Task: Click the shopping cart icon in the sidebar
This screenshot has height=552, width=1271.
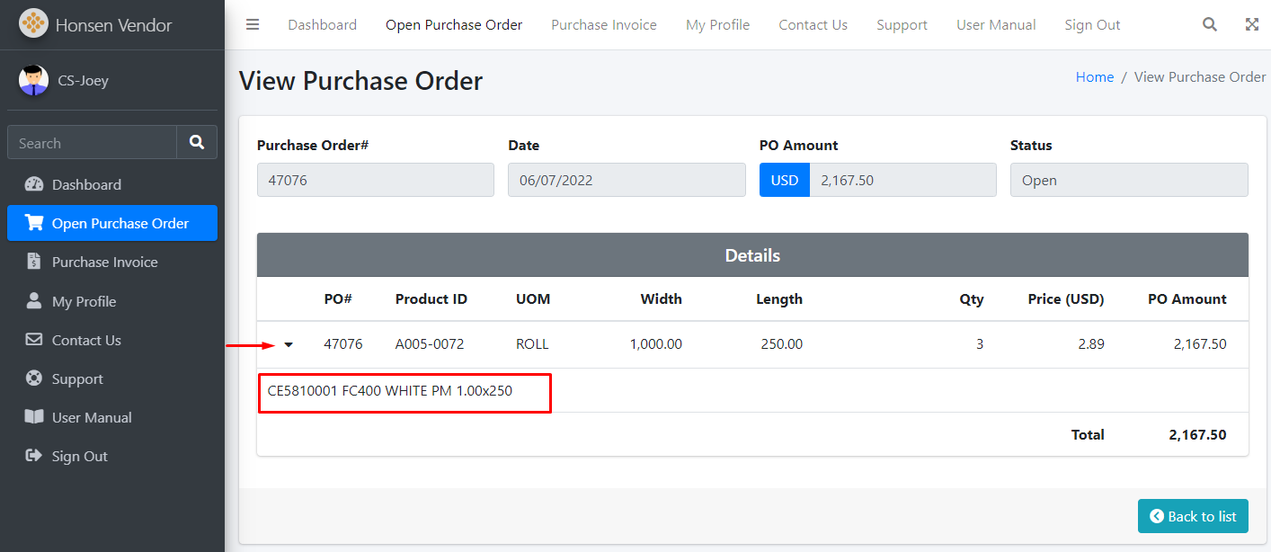Action: 34,223
